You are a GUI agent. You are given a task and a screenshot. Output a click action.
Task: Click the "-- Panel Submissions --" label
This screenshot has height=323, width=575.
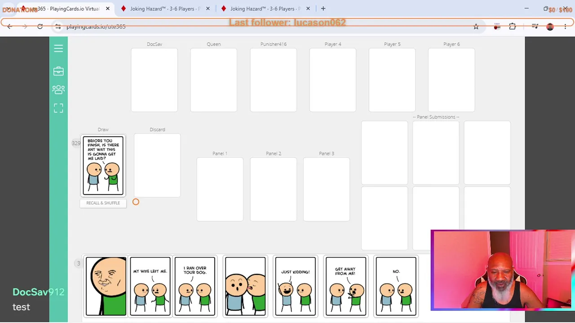click(436, 117)
